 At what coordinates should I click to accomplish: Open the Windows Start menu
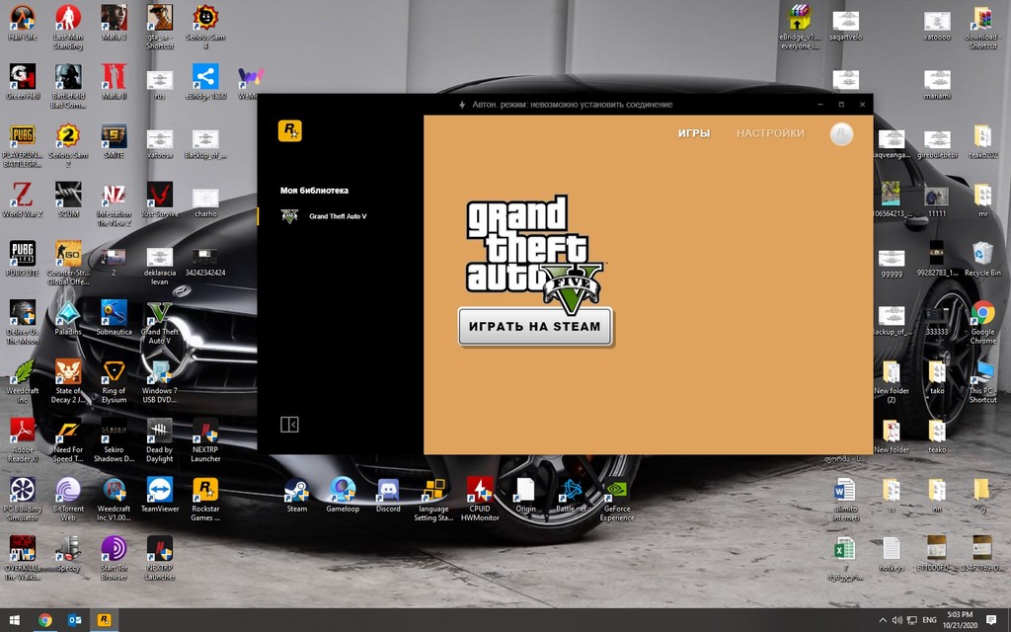pos(14,620)
